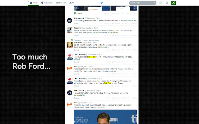Favorite the AV Club MacGruber tweet

[125, 23]
